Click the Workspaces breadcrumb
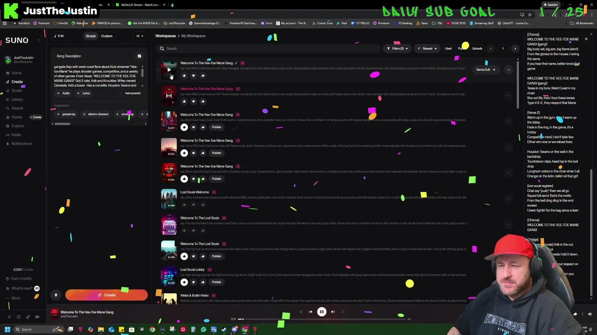This screenshot has height=335, width=597. pyautogui.click(x=166, y=36)
